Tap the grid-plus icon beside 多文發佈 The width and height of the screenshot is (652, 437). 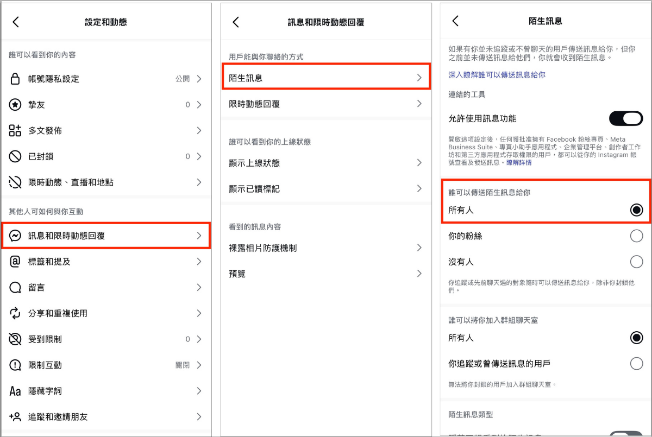pyautogui.click(x=15, y=130)
